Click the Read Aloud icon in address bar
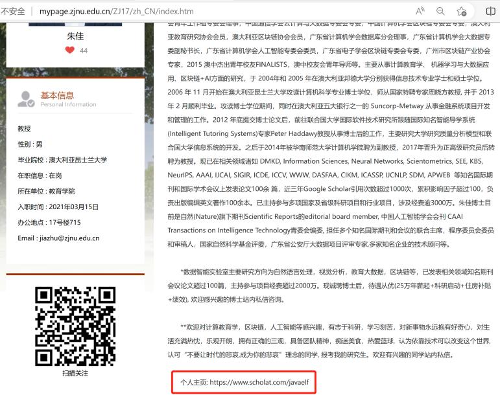The image size is (500, 395). point(420,12)
